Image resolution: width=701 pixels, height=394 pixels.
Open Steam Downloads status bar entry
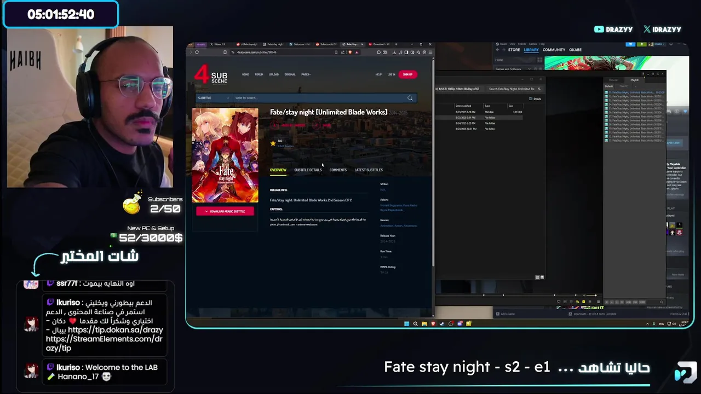coord(591,314)
